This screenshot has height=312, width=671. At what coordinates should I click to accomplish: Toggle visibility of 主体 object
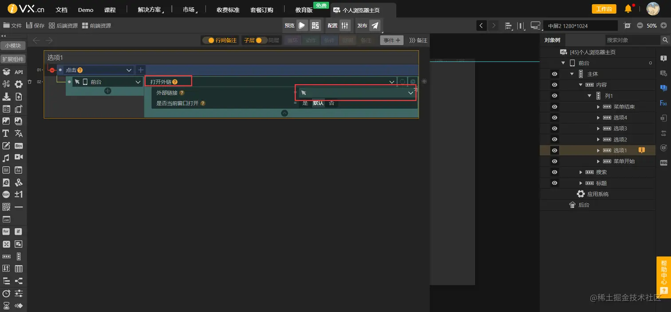[x=554, y=74]
